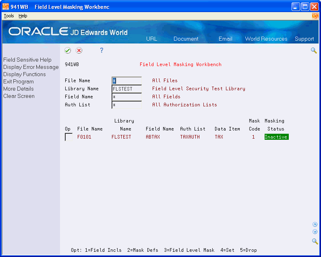Click the F0101 file name cell

(x=84, y=137)
